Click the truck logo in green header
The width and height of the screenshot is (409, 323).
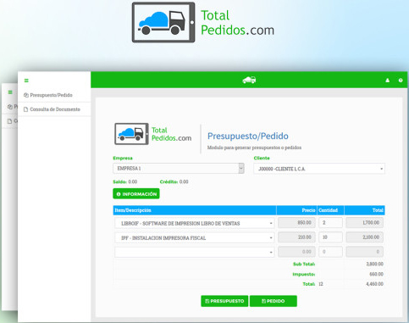click(x=249, y=80)
